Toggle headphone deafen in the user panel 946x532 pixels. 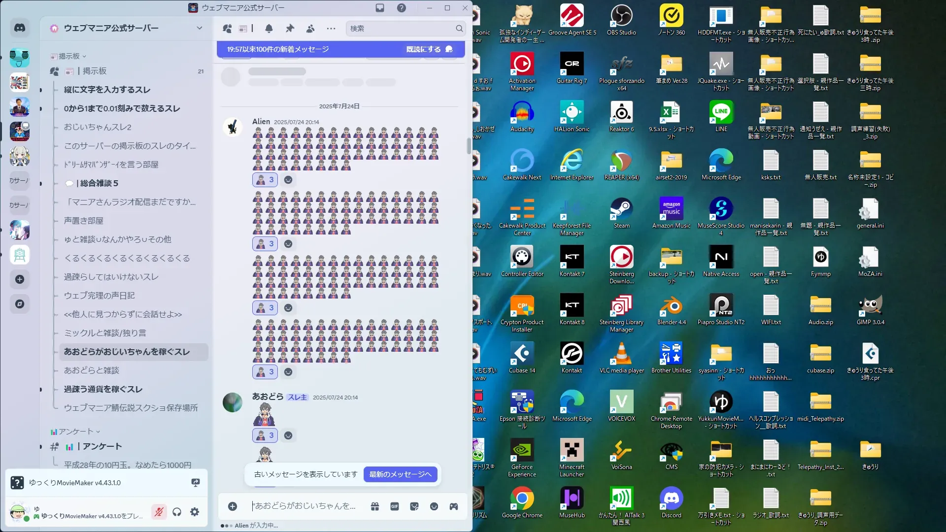tap(177, 512)
